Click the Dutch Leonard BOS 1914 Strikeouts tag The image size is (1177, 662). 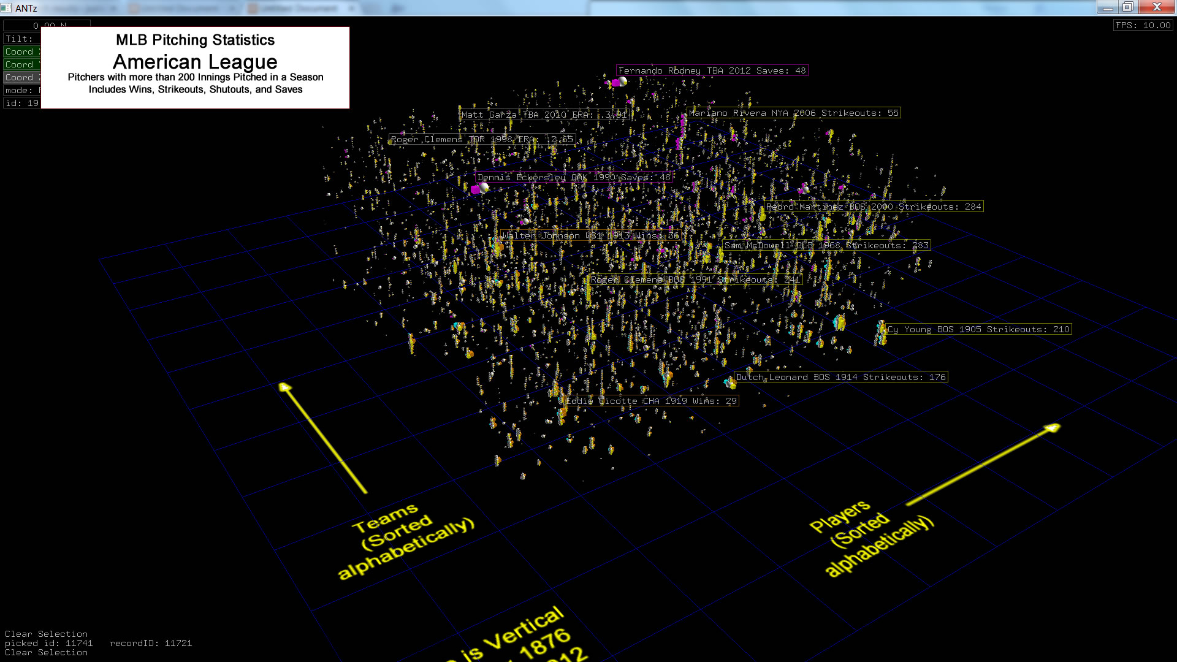click(x=841, y=377)
